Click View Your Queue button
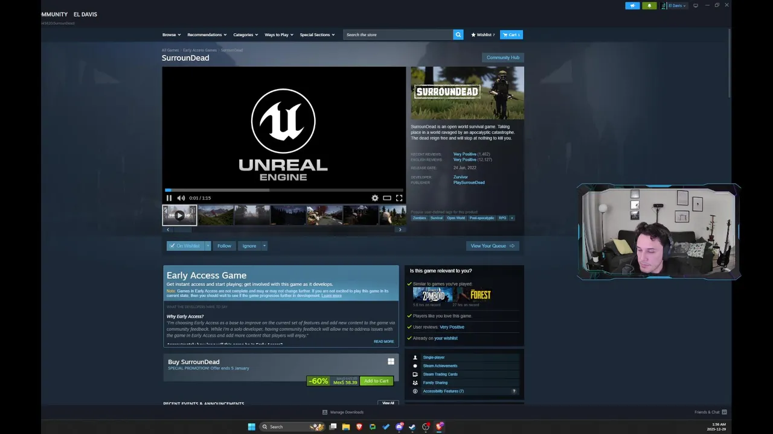This screenshot has height=434, width=773. pyautogui.click(x=493, y=246)
